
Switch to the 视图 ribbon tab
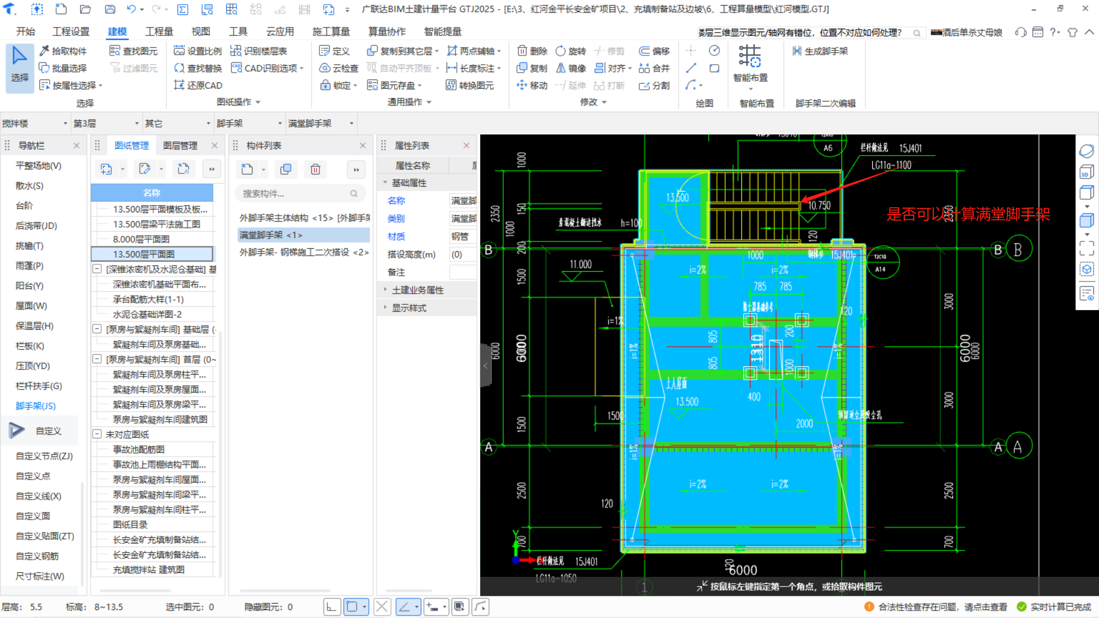200,31
